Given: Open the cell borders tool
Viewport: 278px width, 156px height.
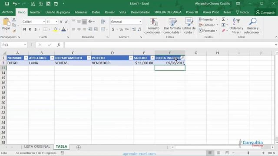Looking at the screenshot, I should [46, 29].
